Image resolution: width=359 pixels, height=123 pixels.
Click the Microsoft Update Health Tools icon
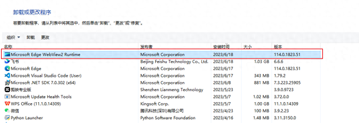tap(7, 97)
